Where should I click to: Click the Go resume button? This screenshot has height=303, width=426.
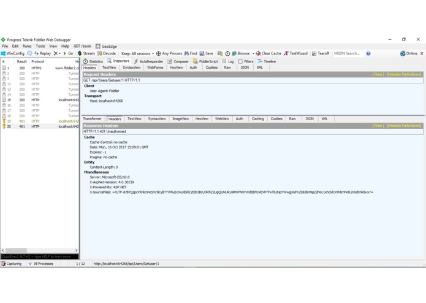68,53
